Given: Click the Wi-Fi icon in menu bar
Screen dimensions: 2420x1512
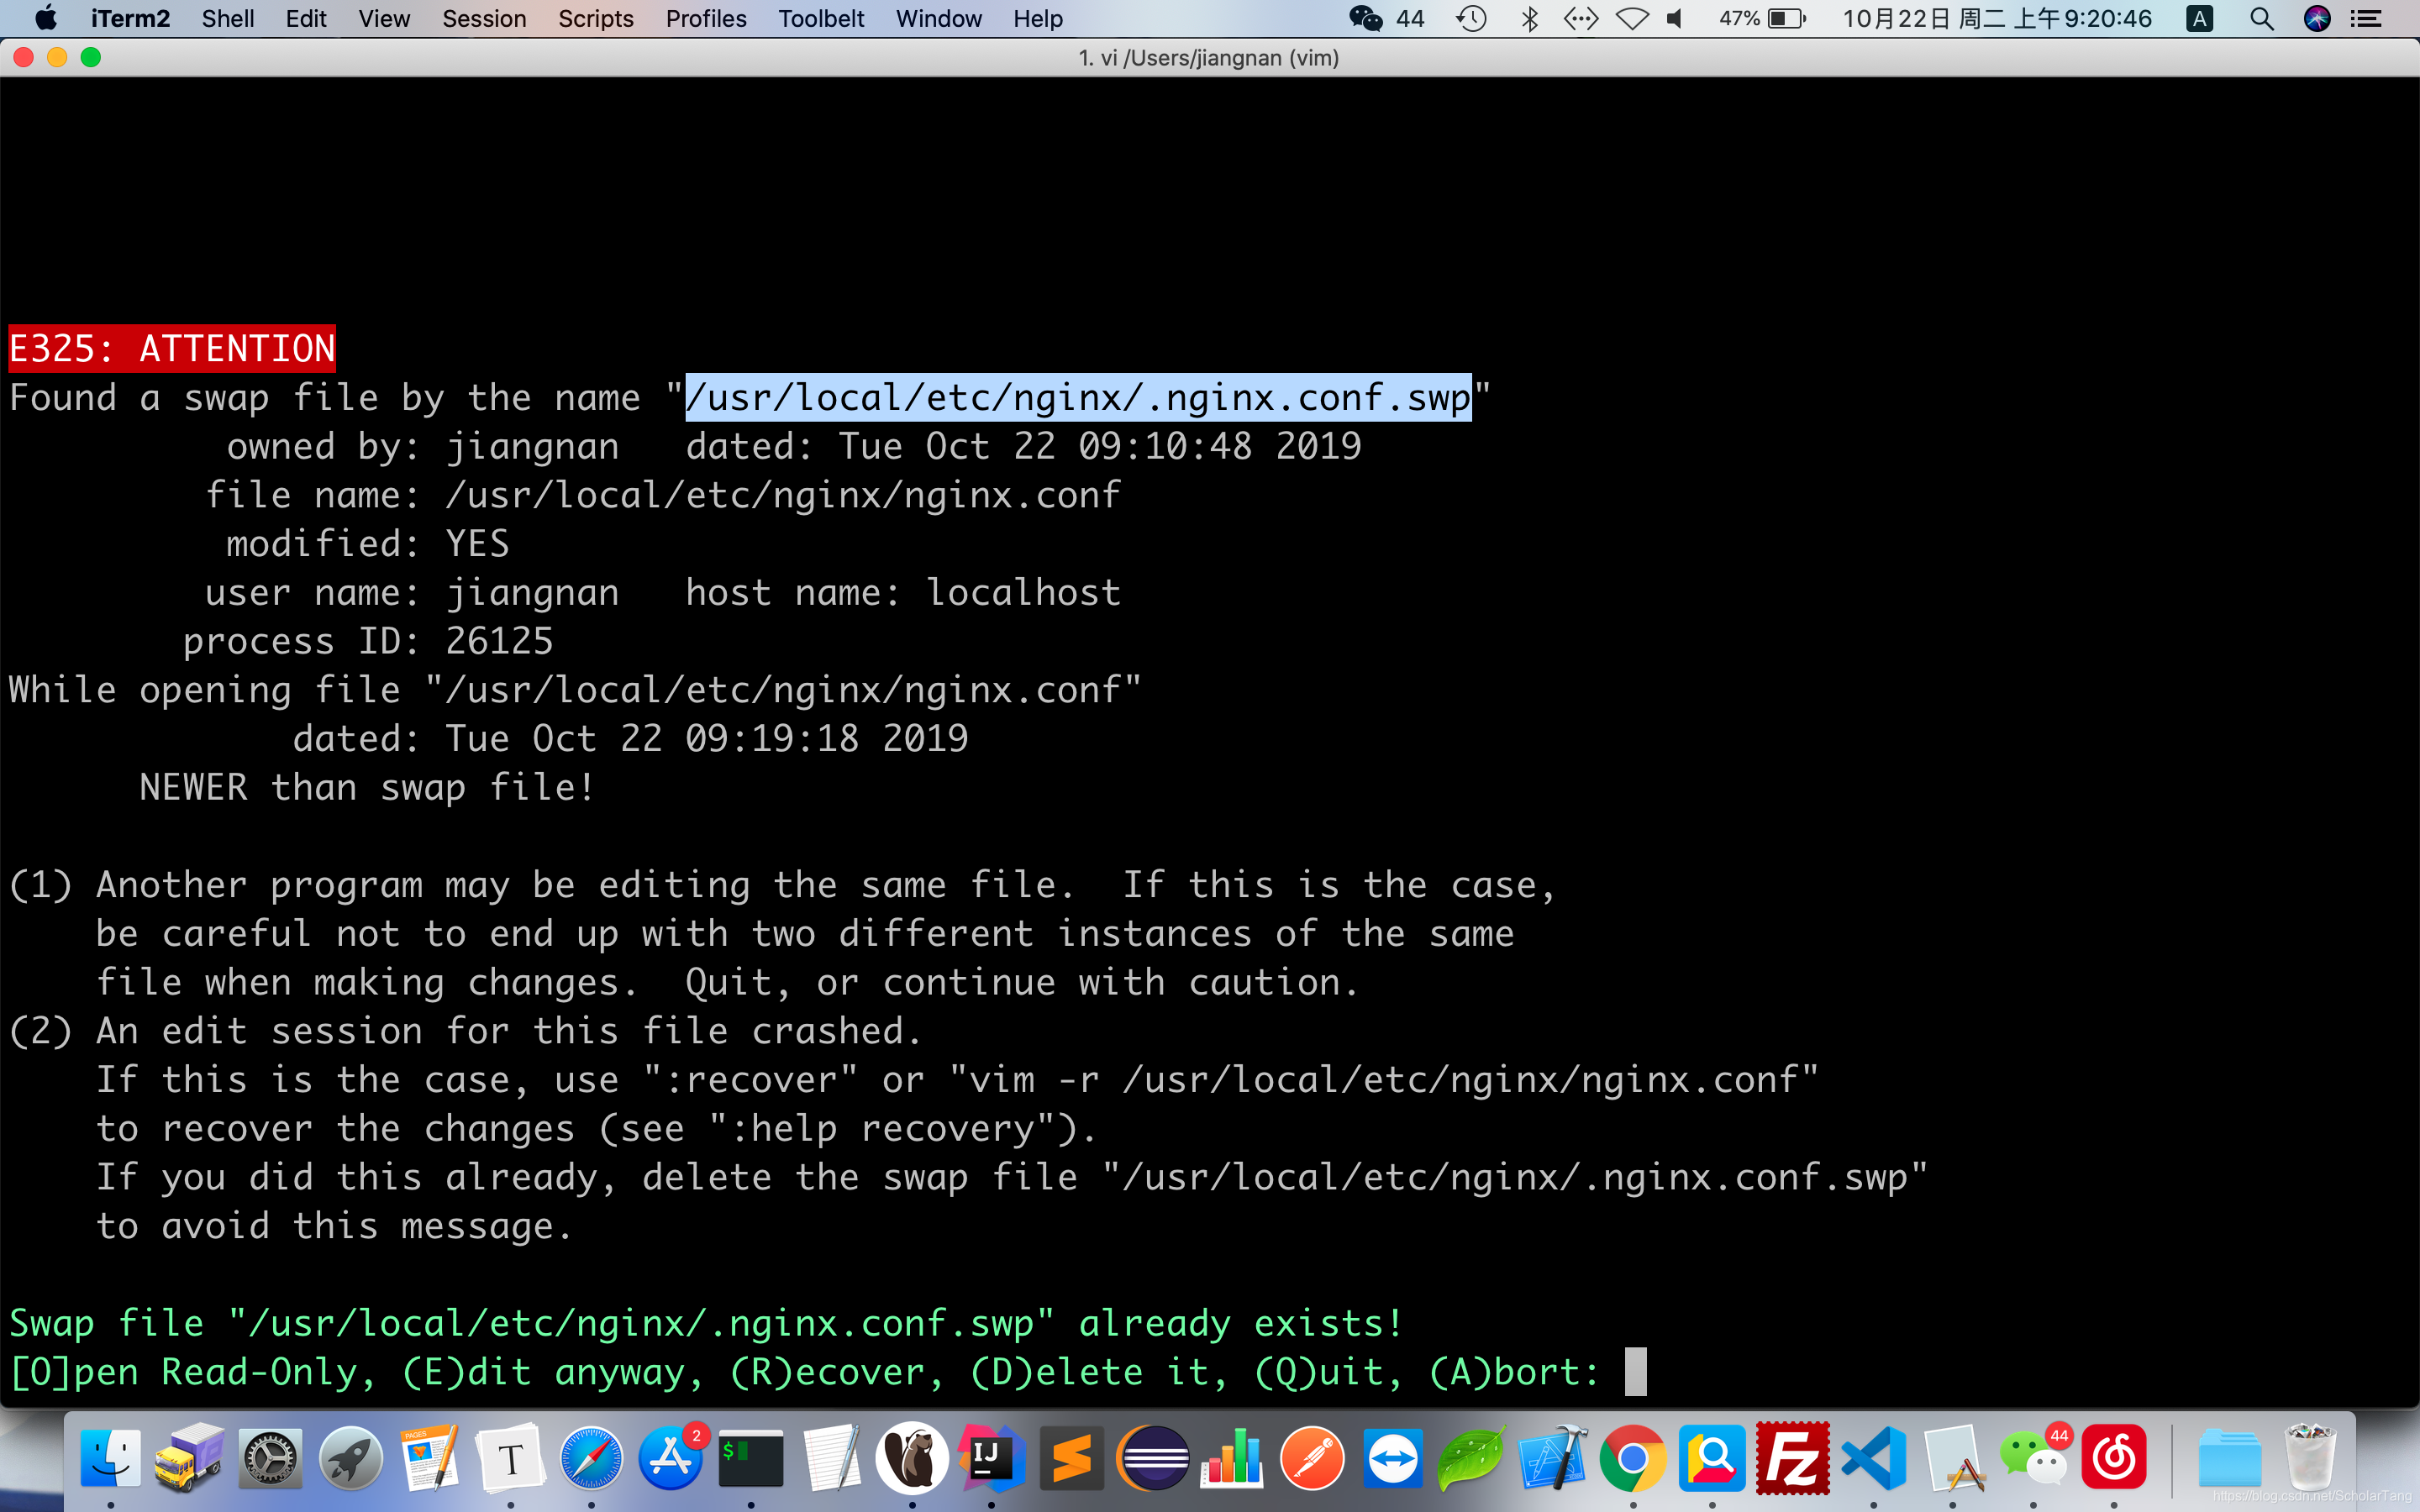Looking at the screenshot, I should coord(1629,19).
